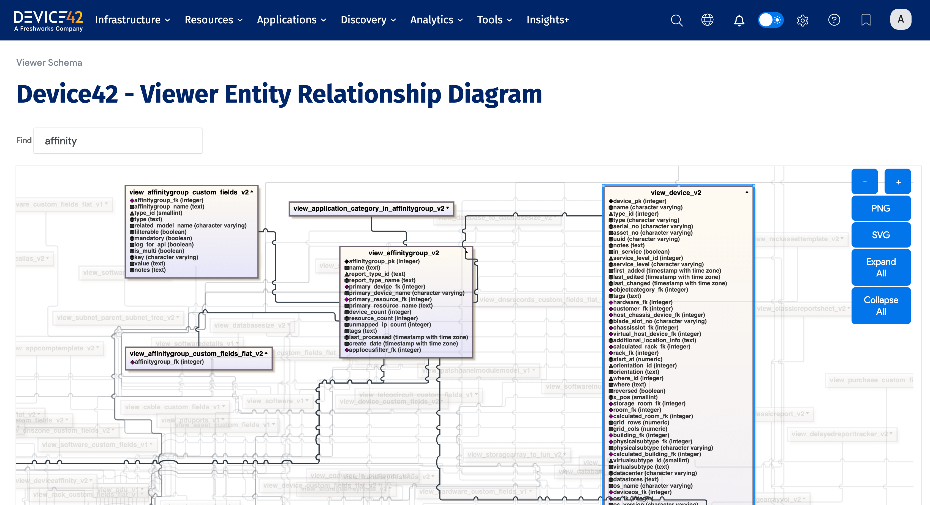Click report_type_id (text) field
The width and height of the screenshot is (930, 505).
[375, 274]
